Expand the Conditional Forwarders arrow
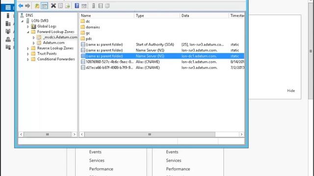The width and height of the screenshot is (314, 176). (28, 59)
